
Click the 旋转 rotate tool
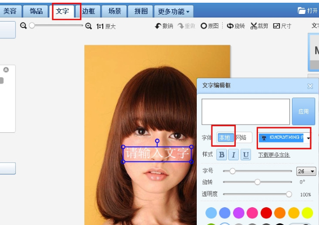coord(236,26)
